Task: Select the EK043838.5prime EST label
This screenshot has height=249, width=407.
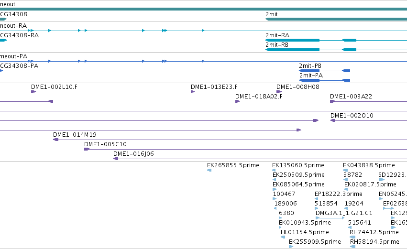Action: pos(369,165)
